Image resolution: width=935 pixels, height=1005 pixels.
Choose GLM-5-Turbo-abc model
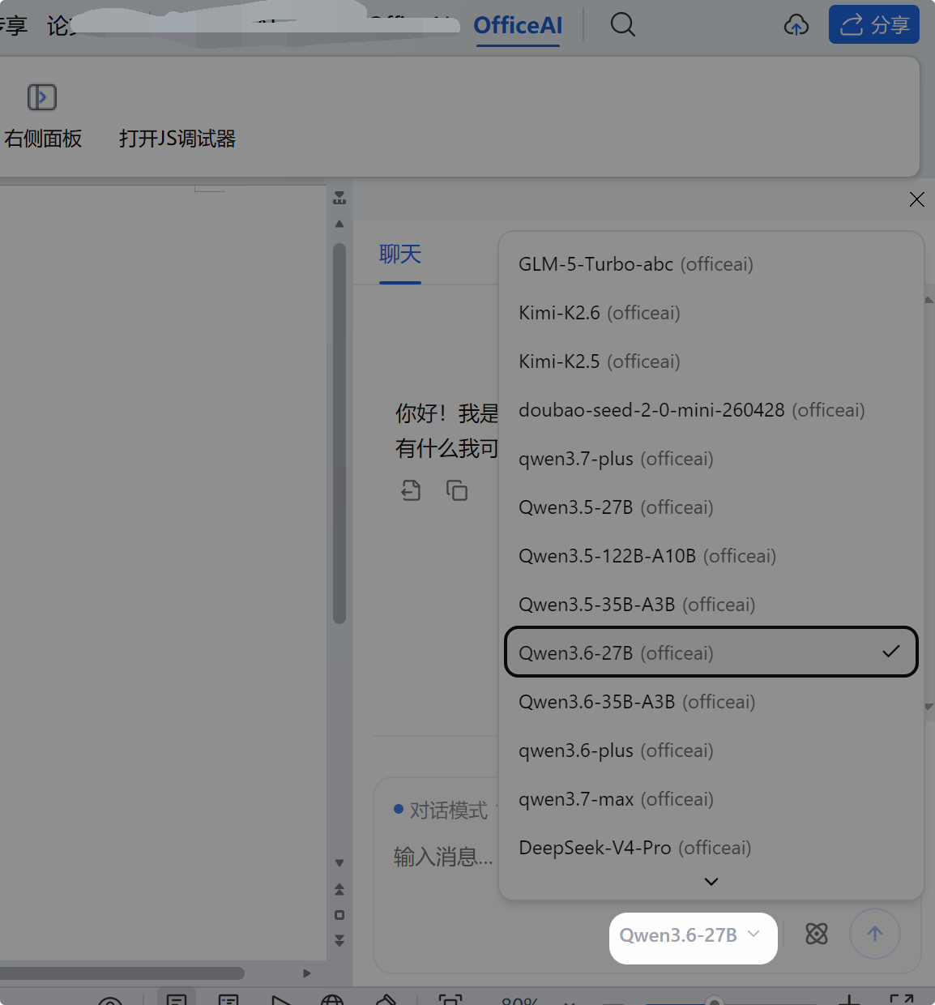711,264
